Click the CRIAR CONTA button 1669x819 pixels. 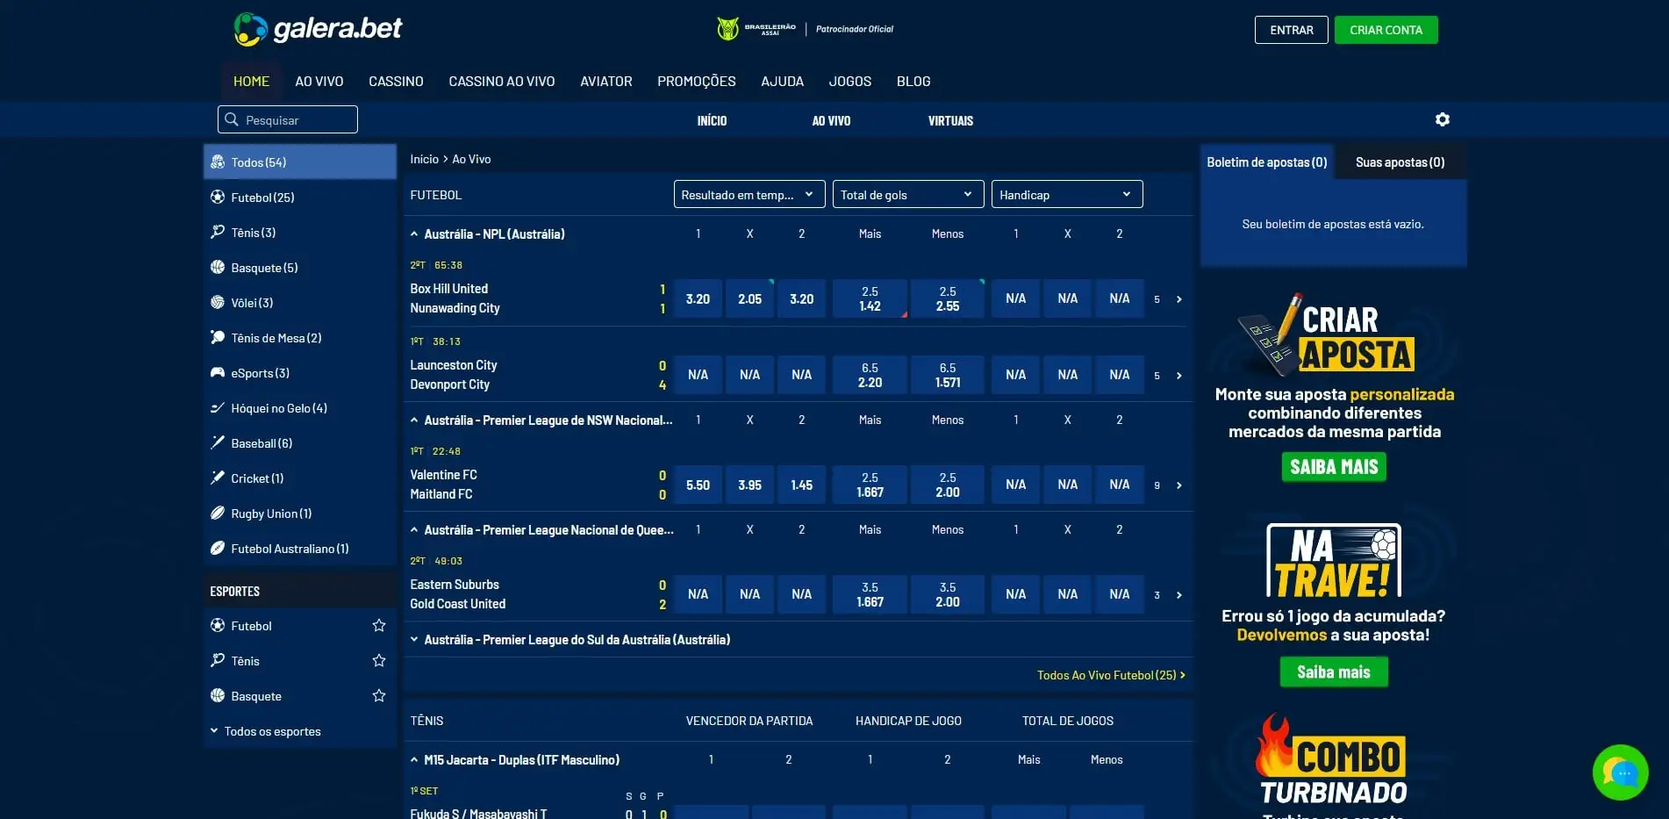[x=1386, y=29]
